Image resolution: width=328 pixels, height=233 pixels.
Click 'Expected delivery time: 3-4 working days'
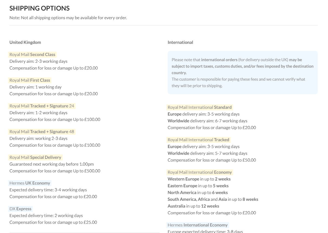pyautogui.click(x=48, y=190)
